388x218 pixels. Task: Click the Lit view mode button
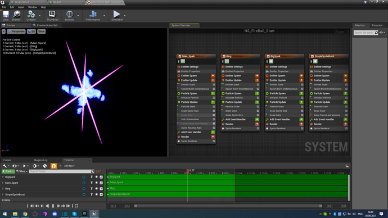pos(31,31)
